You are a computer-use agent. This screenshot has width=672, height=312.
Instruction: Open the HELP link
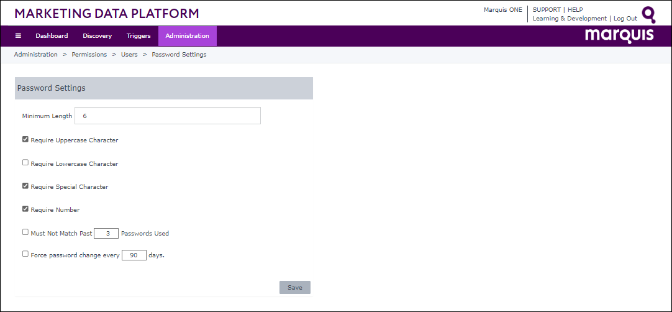click(575, 10)
